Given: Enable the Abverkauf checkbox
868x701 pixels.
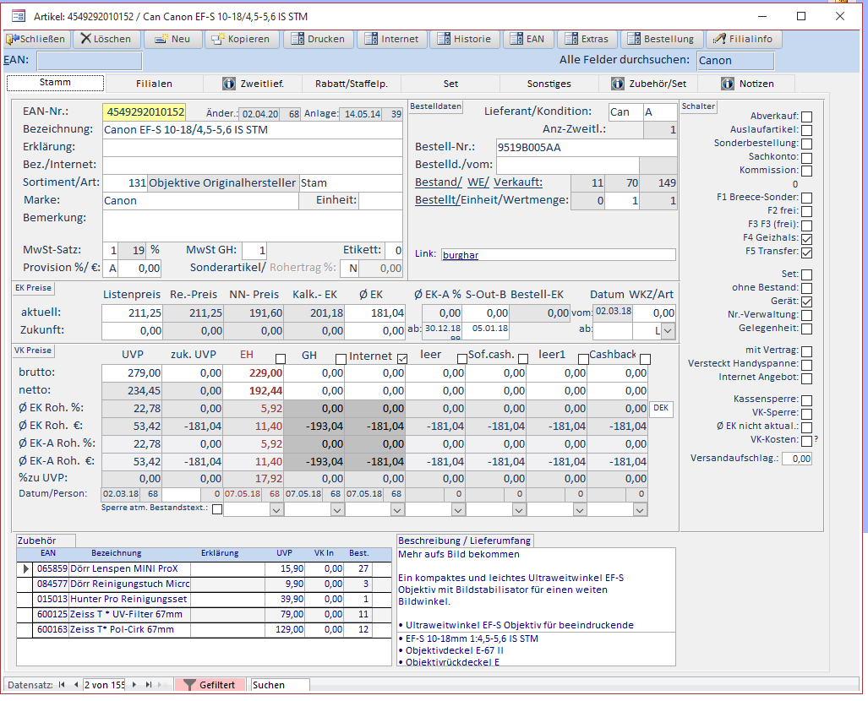Looking at the screenshot, I should tap(806, 117).
